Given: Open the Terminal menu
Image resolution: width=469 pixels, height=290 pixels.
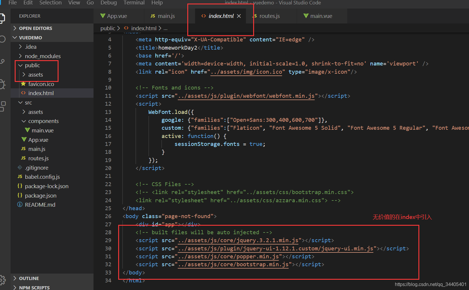Looking at the screenshot, I should point(134,3).
